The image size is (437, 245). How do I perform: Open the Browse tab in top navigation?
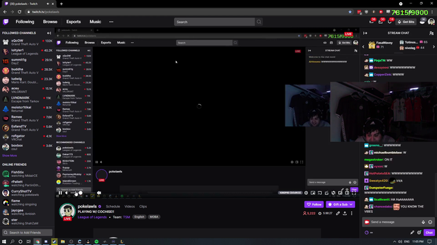click(x=50, y=22)
